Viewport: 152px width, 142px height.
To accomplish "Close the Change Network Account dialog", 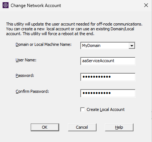I will (146, 5).
